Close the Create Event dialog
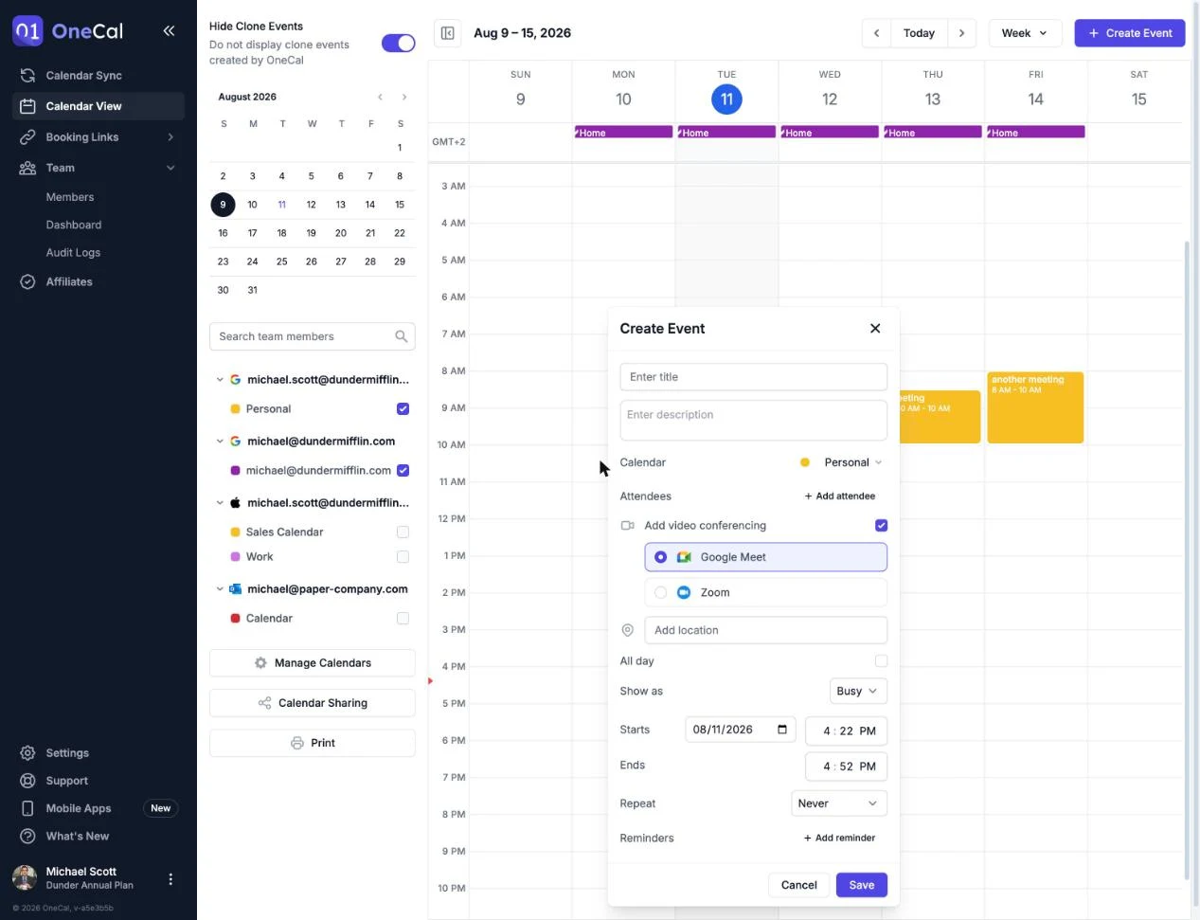Viewport: 1200px width, 920px height. tap(875, 328)
